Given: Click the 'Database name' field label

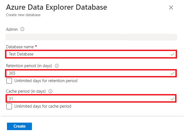Looking at the screenshot, I should (20, 47).
